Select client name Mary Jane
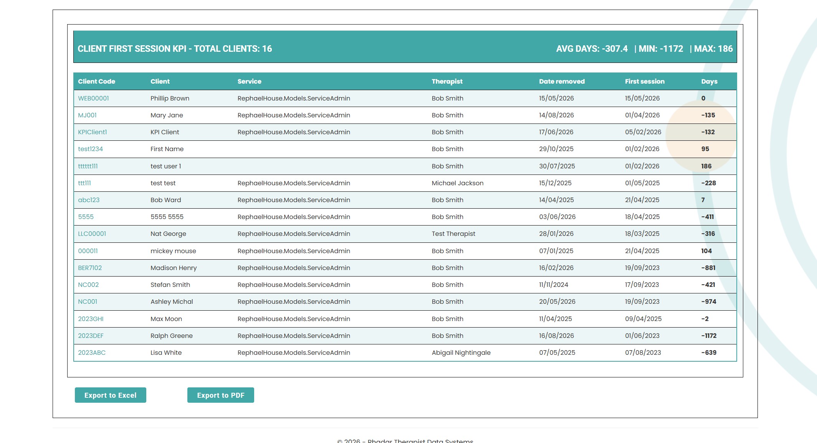 pos(167,115)
